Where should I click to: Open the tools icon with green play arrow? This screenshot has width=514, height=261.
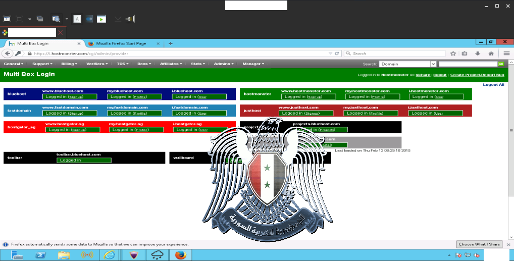pos(101,19)
